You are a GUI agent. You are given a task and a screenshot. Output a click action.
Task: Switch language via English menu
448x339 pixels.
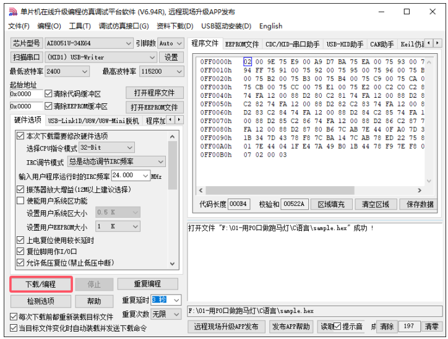[x=271, y=26]
